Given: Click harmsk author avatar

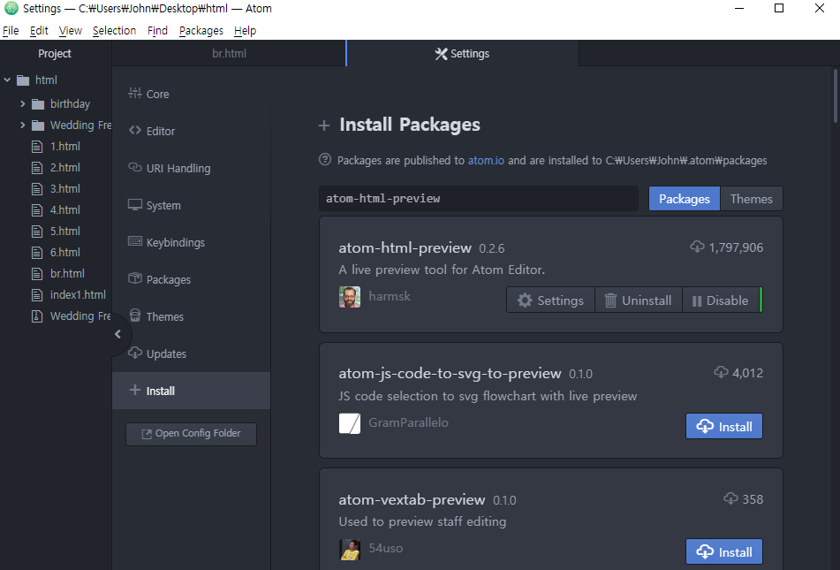Looking at the screenshot, I should (x=350, y=297).
